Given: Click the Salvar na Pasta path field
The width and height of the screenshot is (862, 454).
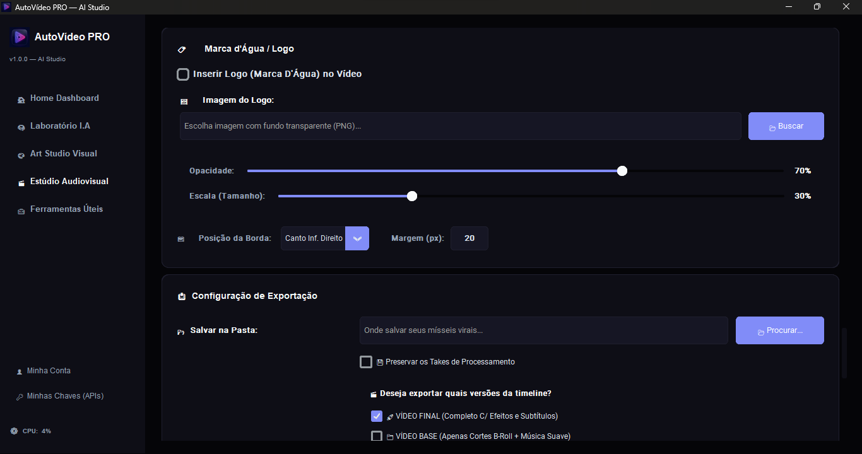Looking at the screenshot, I should pyautogui.click(x=544, y=330).
